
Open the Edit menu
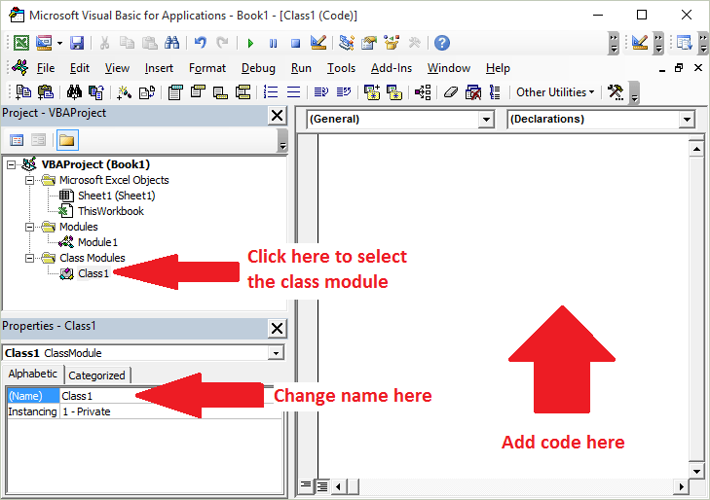tap(80, 68)
